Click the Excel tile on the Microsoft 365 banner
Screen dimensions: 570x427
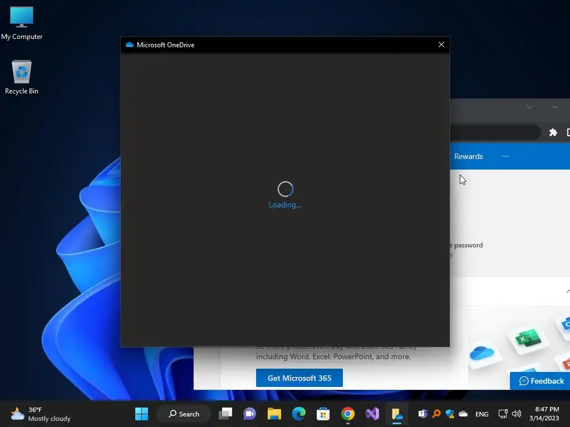[528, 339]
